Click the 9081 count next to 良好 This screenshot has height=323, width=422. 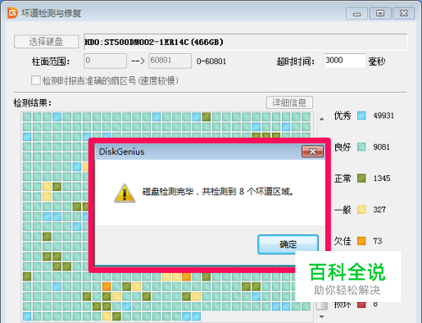[x=381, y=147]
